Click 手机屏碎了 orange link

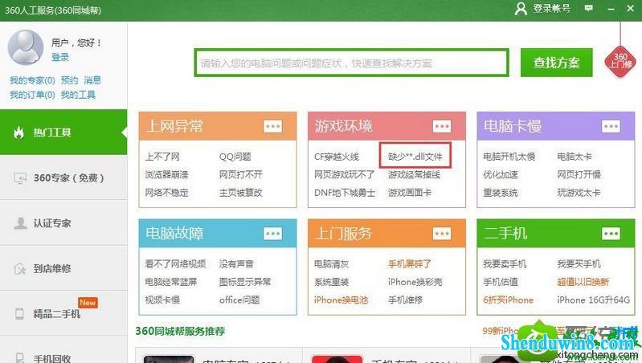pyautogui.click(x=410, y=264)
